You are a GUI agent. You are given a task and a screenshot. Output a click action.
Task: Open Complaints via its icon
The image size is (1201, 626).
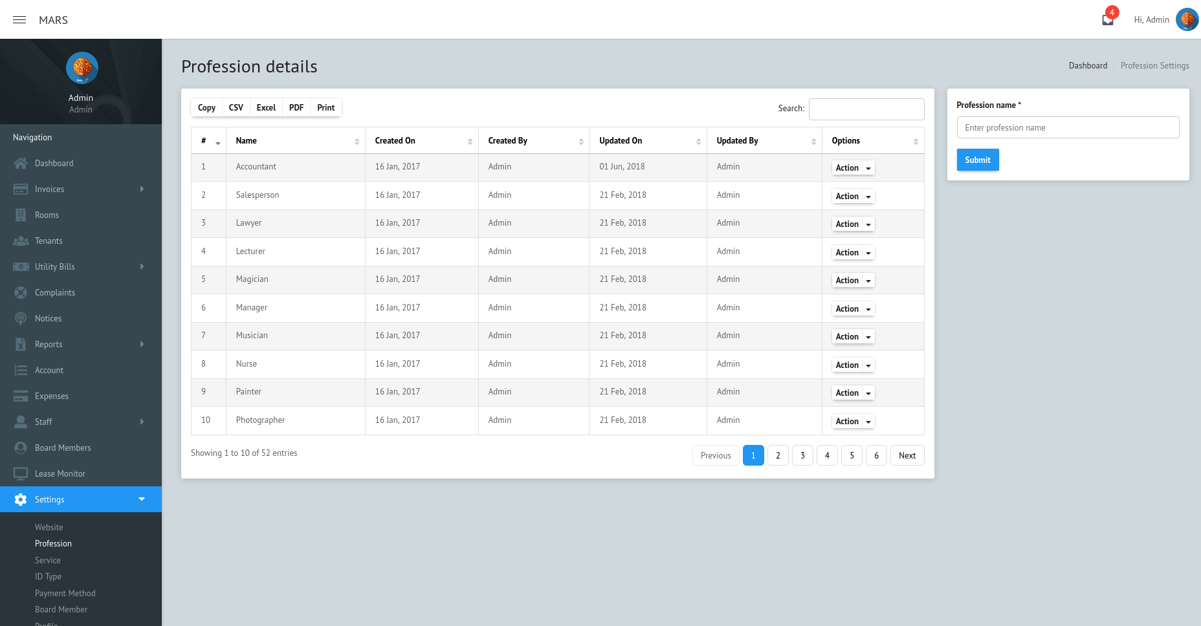[20, 292]
